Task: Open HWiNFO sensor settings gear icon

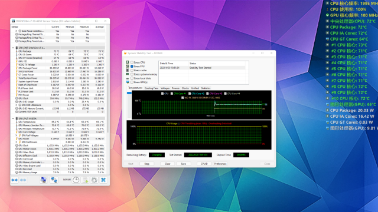Action: click(94, 180)
